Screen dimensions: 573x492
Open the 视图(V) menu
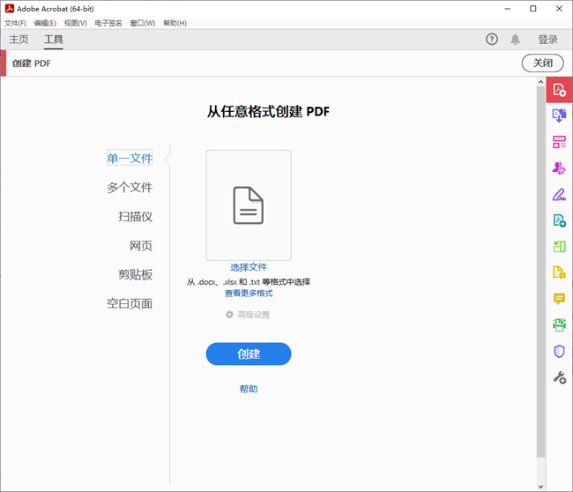(x=76, y=24)
